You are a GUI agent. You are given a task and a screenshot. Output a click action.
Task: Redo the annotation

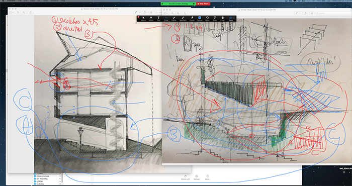(x=215, y=19)
